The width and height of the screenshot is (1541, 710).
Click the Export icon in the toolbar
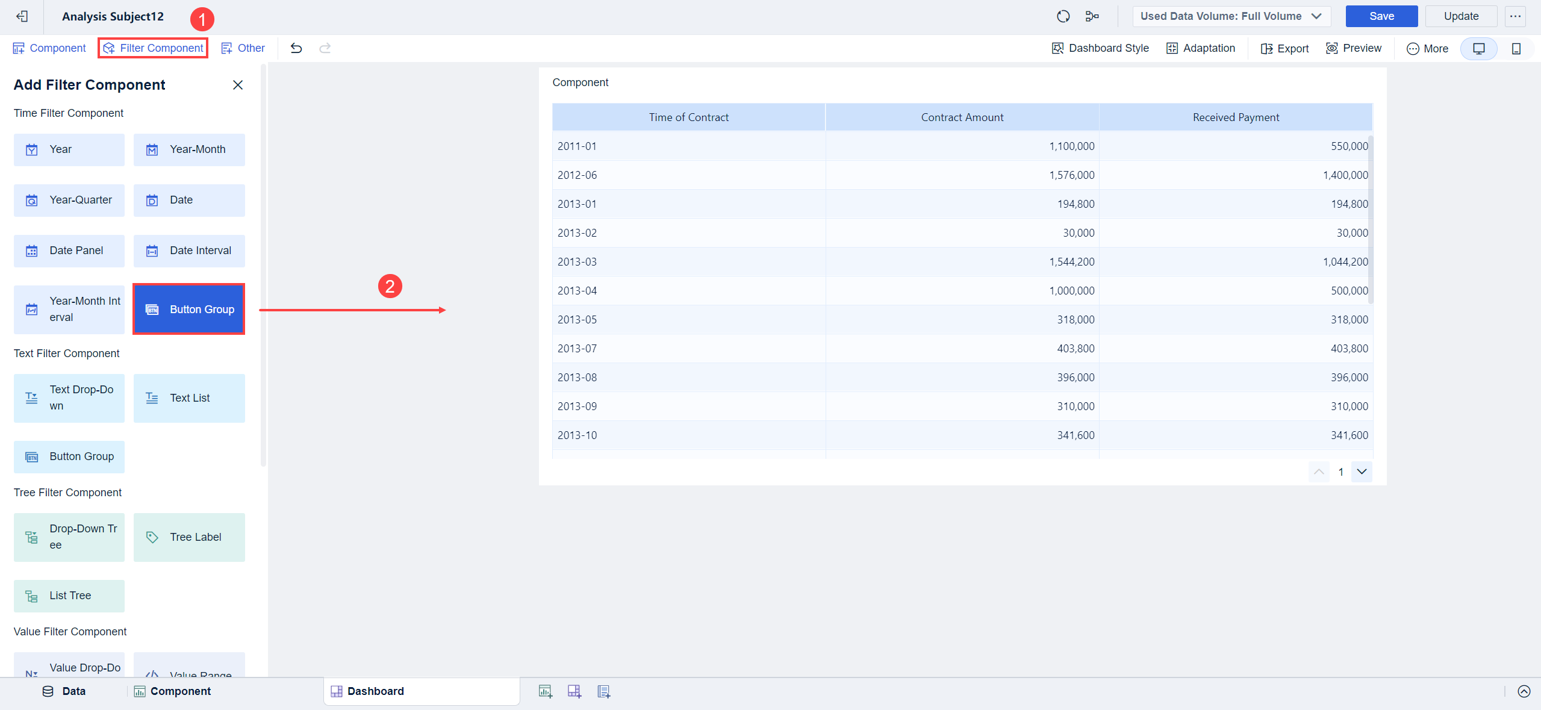click(1283, 48)
